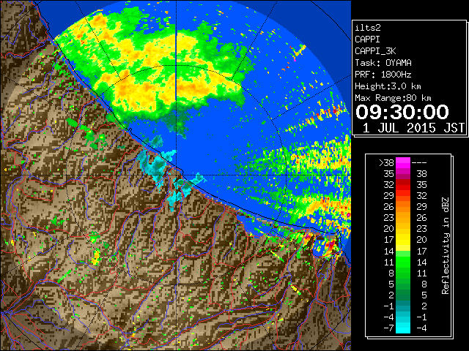Click the cyan -7 dBZ color swatch
The height and width of the screenshot is (351, 469).
coord(403,328)
